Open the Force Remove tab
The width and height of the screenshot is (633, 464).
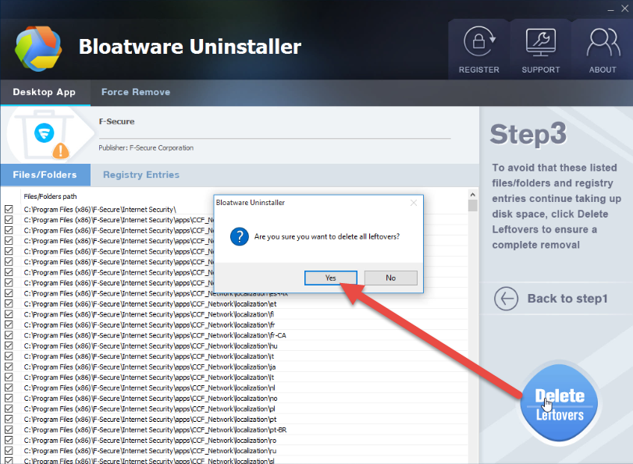point(136,92)
